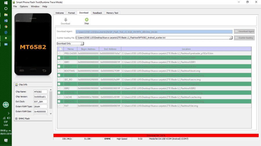Toggle the UBOOT row checkbox
Screen dimensions: 261x146
point(59,66)
